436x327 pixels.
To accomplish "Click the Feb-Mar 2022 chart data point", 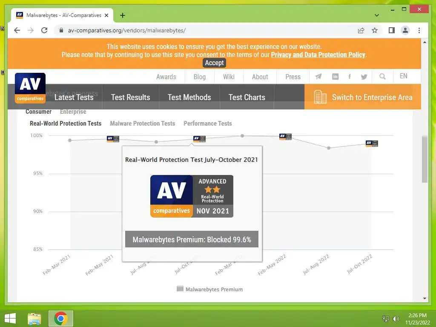I will pos(242,136).
